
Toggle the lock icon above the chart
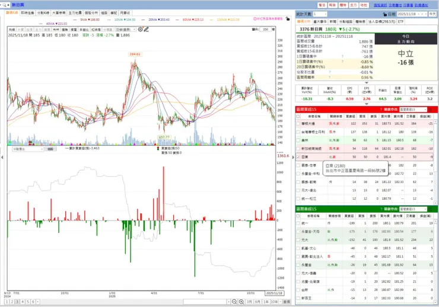(288, 19)
